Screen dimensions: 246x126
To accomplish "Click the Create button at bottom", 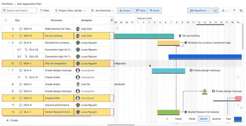I will click(12, 120).
